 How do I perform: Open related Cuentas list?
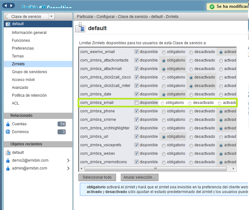[x=19, y=124]
